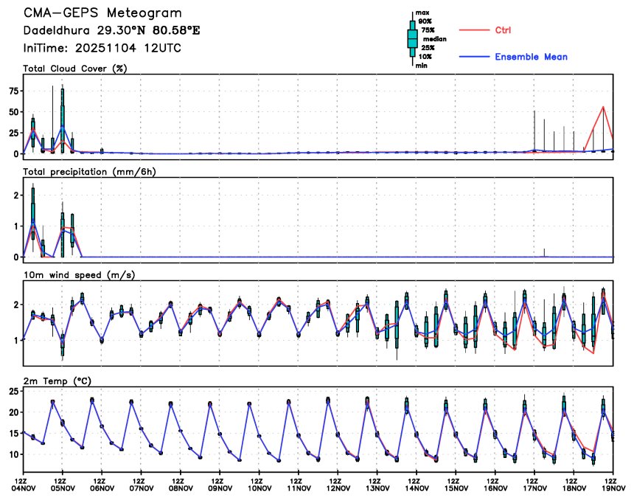Select the Ctrl legend label
The width and height of the screenshot is (634, 500).
coord(503,30)
